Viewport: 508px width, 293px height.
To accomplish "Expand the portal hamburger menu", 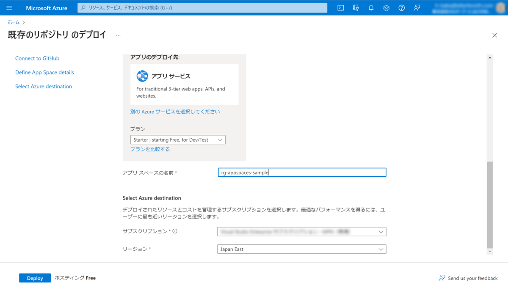I will tap(9, 8).
